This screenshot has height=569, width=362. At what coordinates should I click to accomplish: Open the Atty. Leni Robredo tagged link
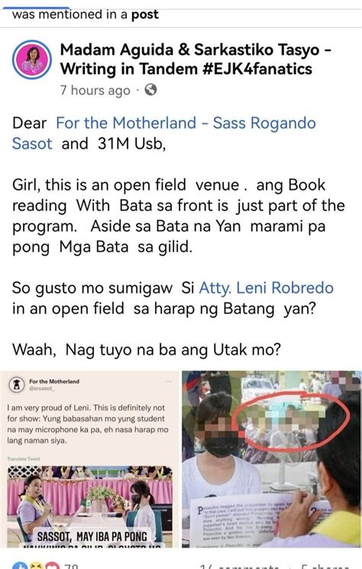point(267,288)
